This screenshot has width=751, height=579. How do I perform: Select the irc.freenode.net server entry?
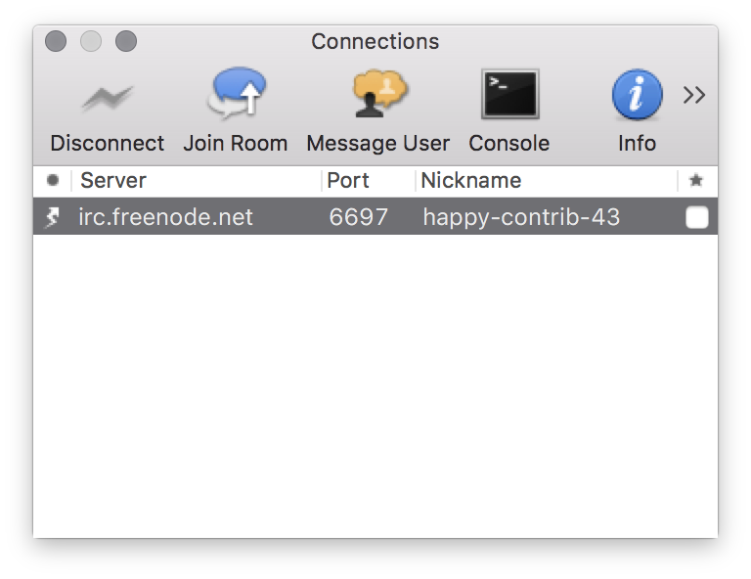[165, 217]
